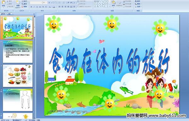Click the Convert to SmartArt button

pos(85,7)
